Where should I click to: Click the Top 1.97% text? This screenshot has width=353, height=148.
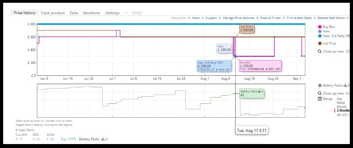point(68,139)
